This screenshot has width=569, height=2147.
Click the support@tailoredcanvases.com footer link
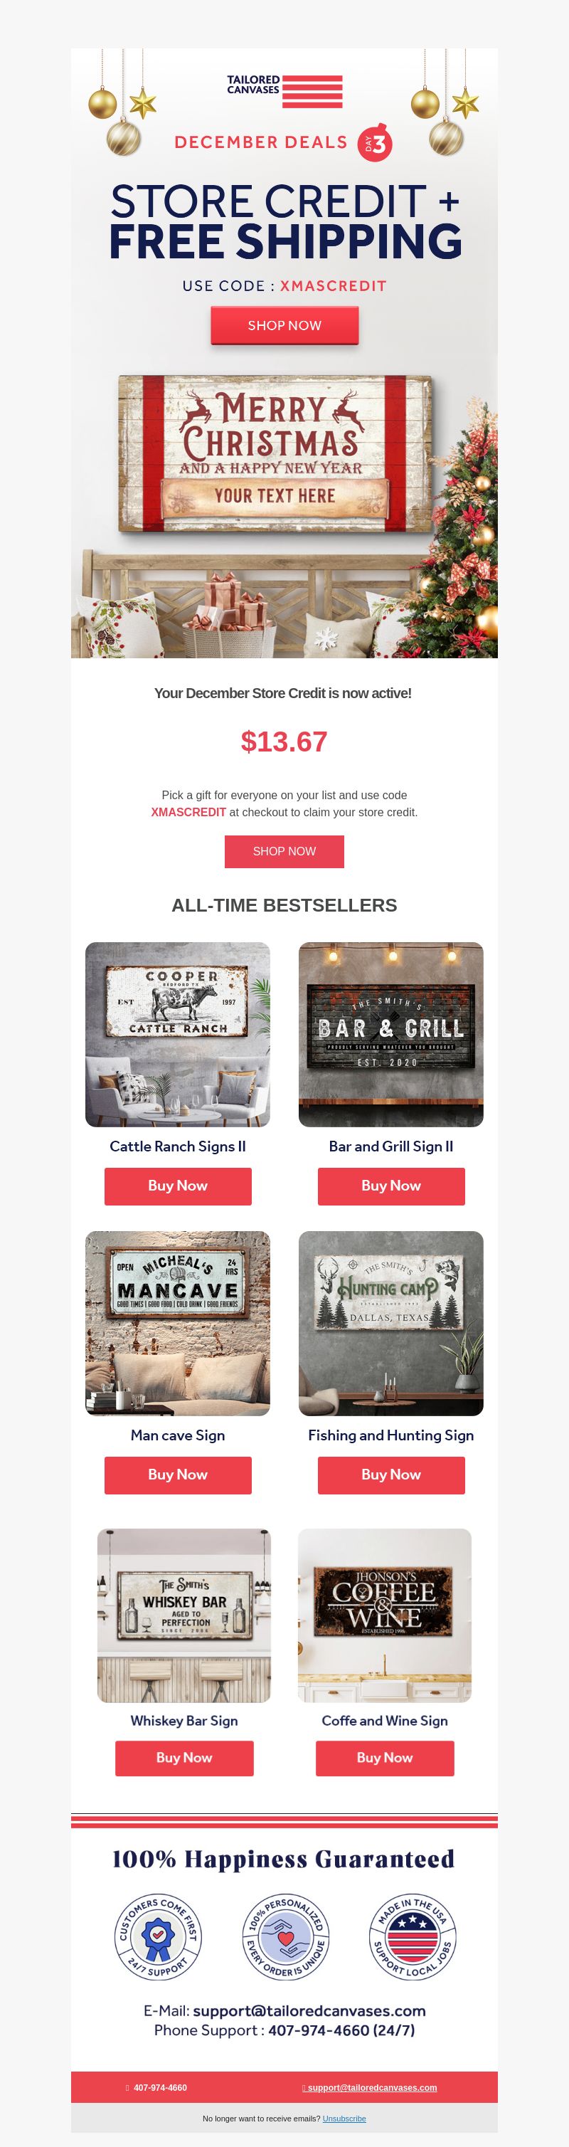[371, 2087]
